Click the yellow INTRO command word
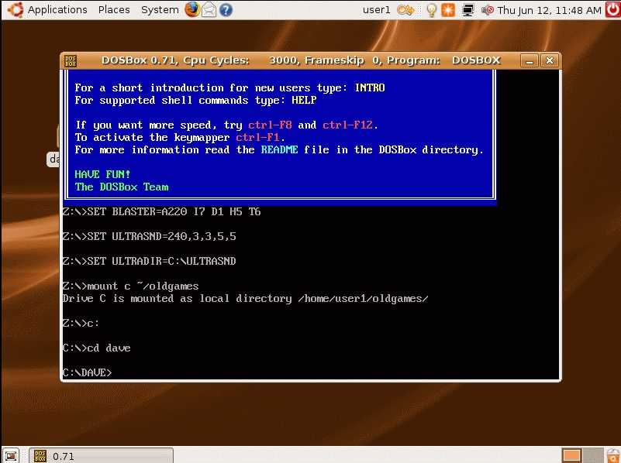 pyautogui.click(x=370, y=87)
